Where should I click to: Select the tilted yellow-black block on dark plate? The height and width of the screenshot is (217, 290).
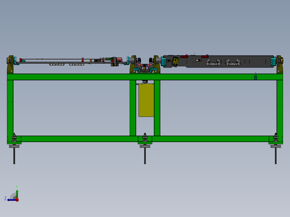175,62
